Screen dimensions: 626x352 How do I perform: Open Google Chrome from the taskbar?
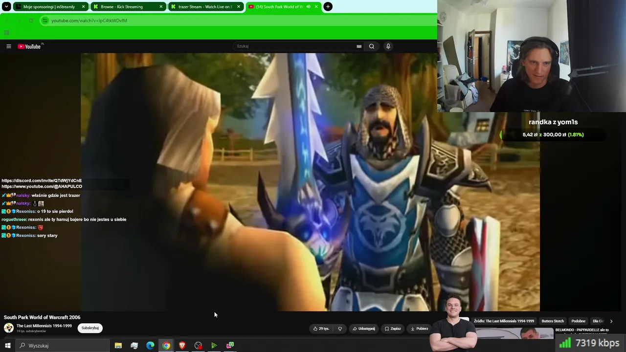coord(166,346)
